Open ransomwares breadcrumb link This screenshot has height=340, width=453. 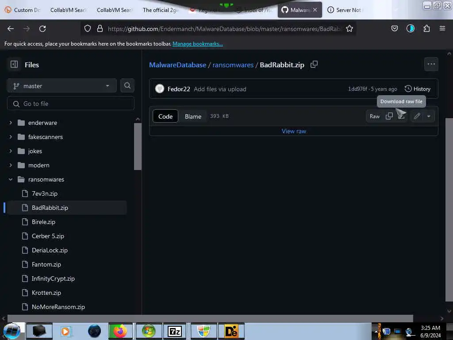coord(233,65)
